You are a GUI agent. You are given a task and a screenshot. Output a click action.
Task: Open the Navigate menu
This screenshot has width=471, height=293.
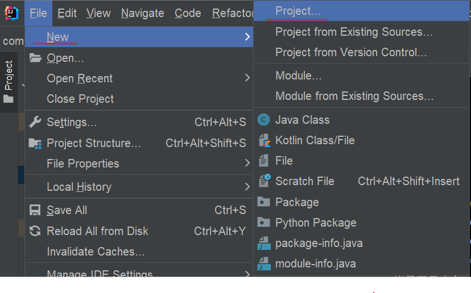pyautogui.click(x=142, y=13)
